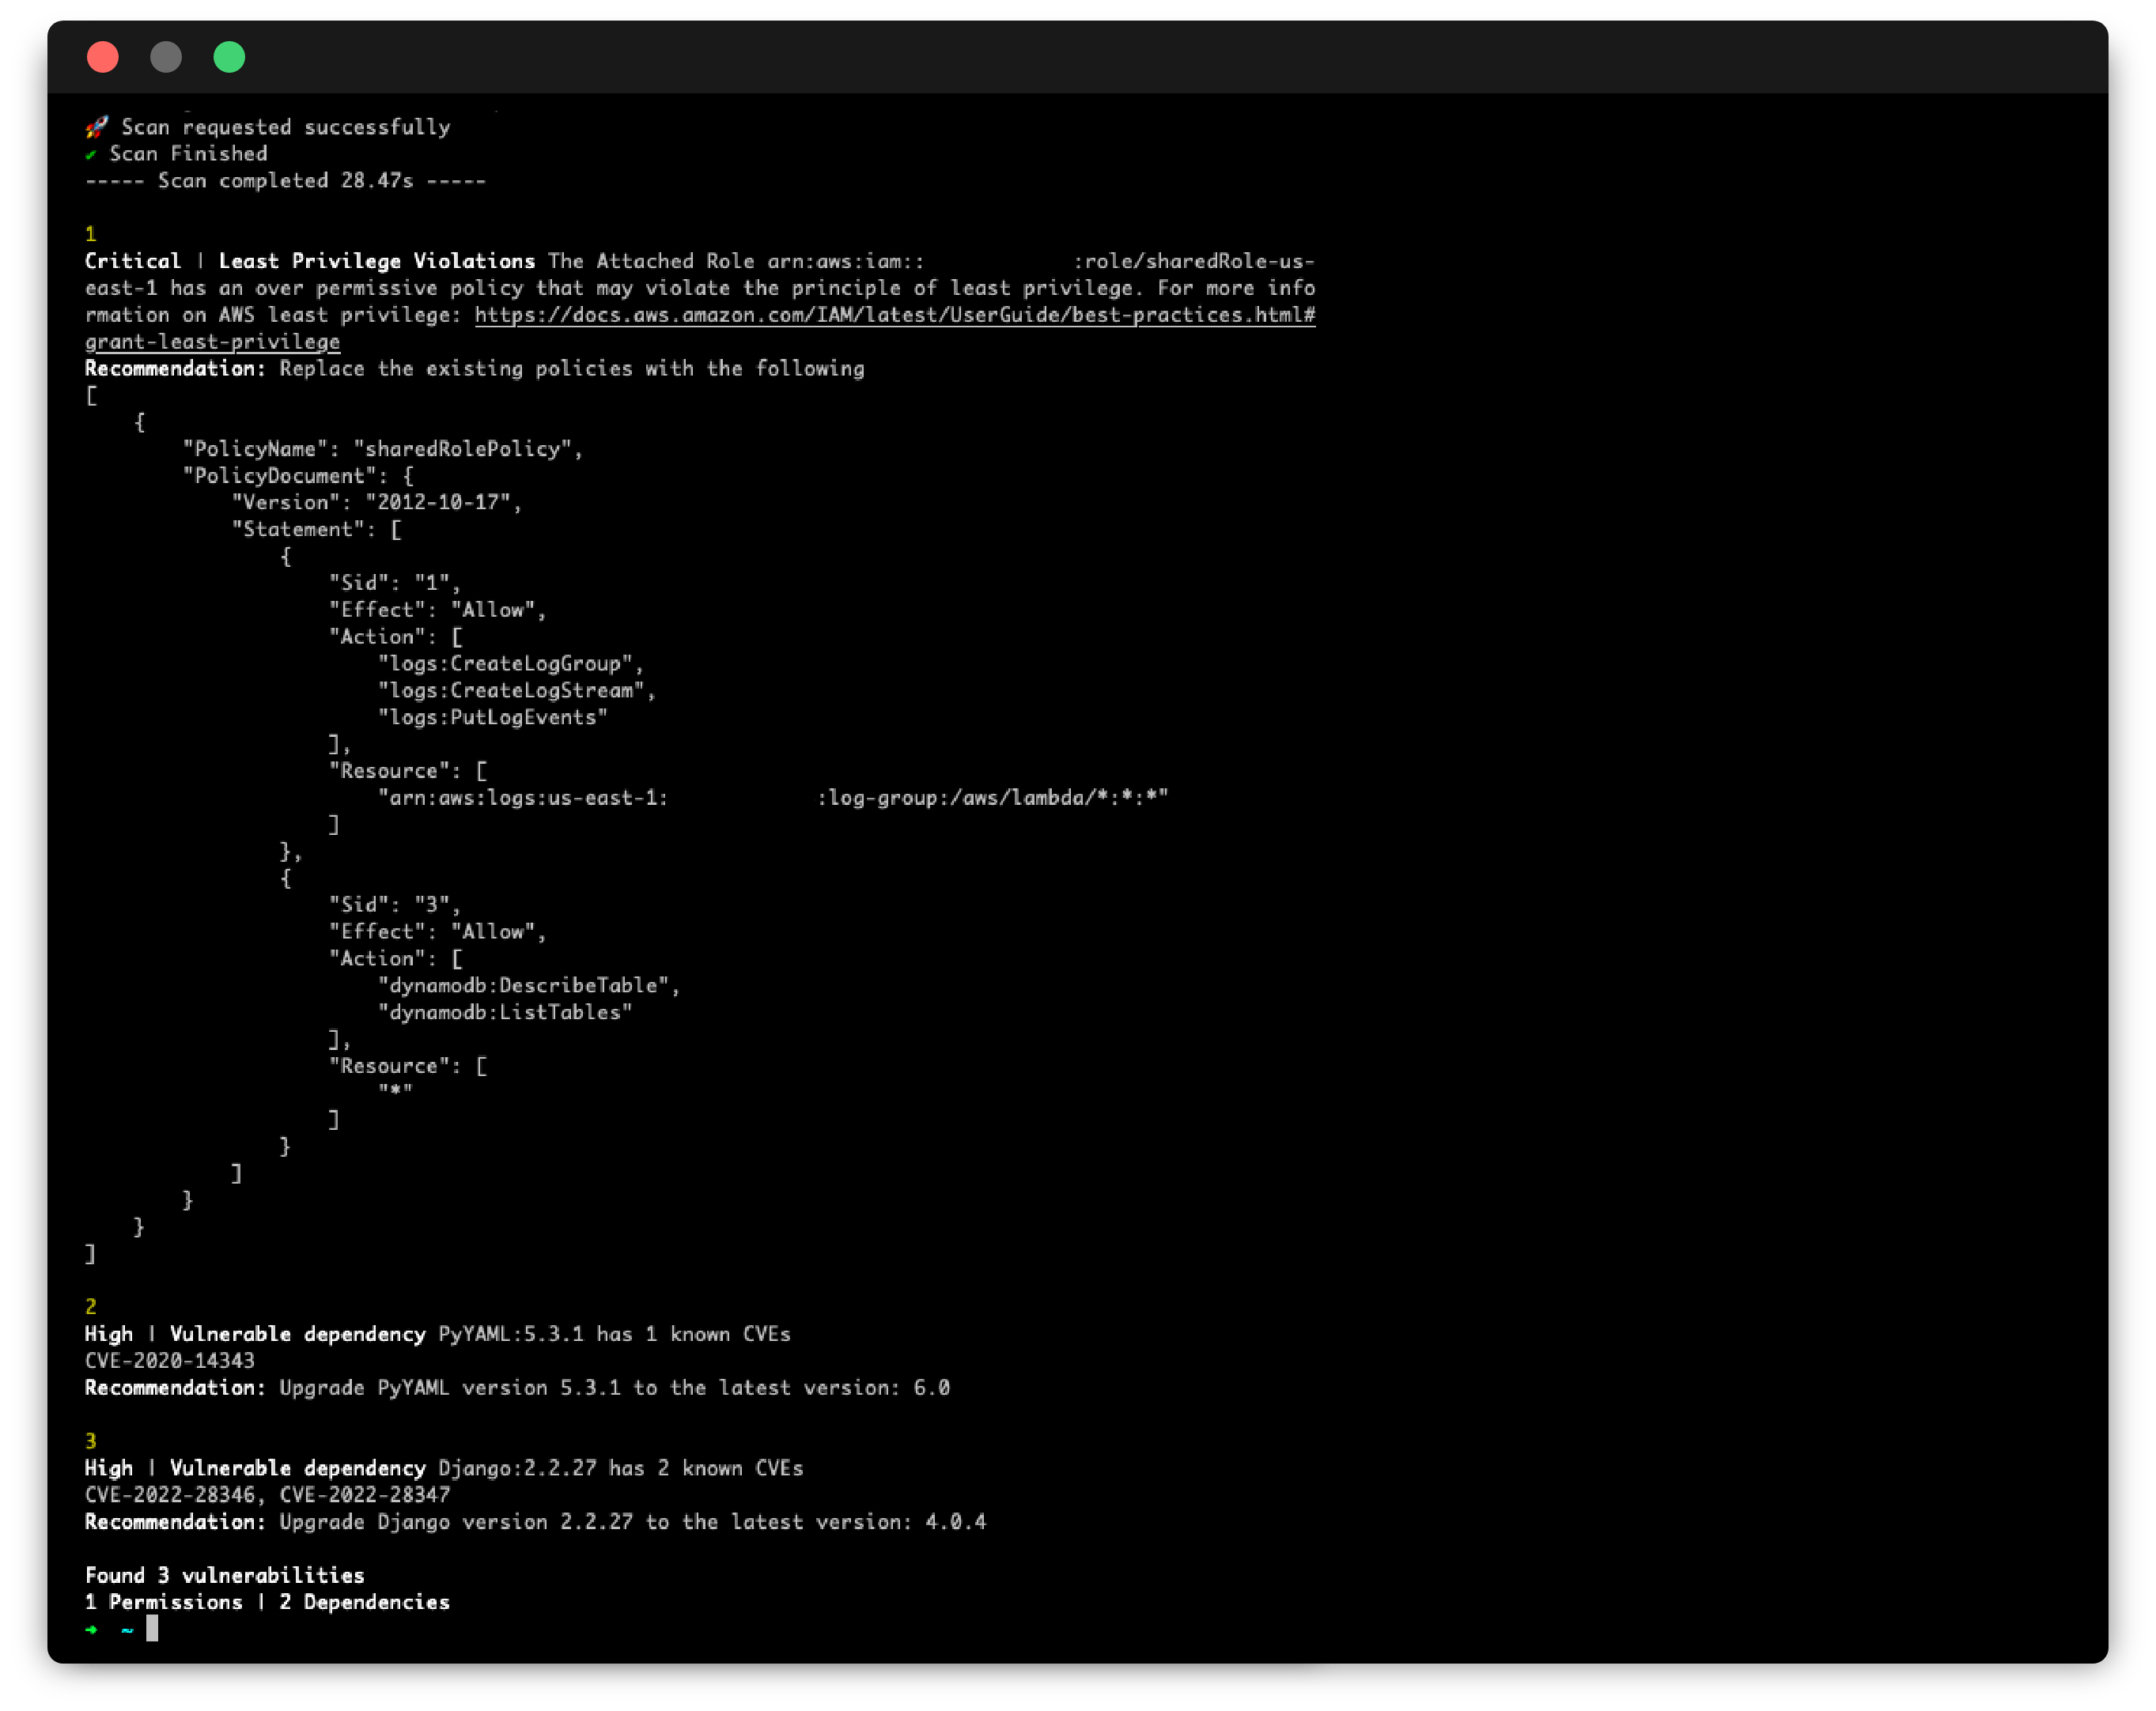Click 'Django:2.2.27 has 2 known CVEs' text

[x=620, y=1468]
